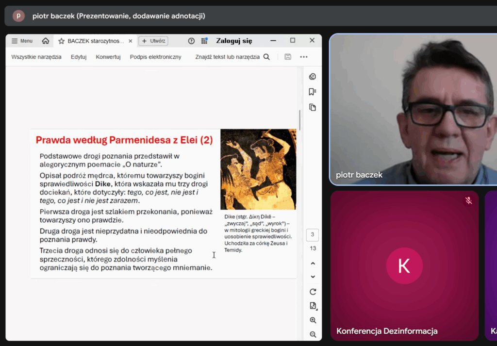The height and width of the screenshot is (346, 497).
Task: Open the page thumbnails panel icon
Action: (x=313, y=107)
